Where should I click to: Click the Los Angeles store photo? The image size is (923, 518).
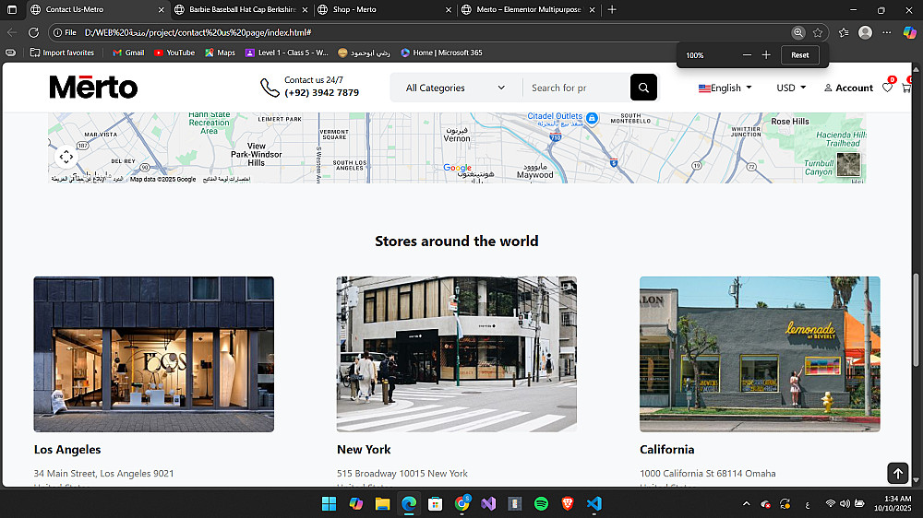154,354
